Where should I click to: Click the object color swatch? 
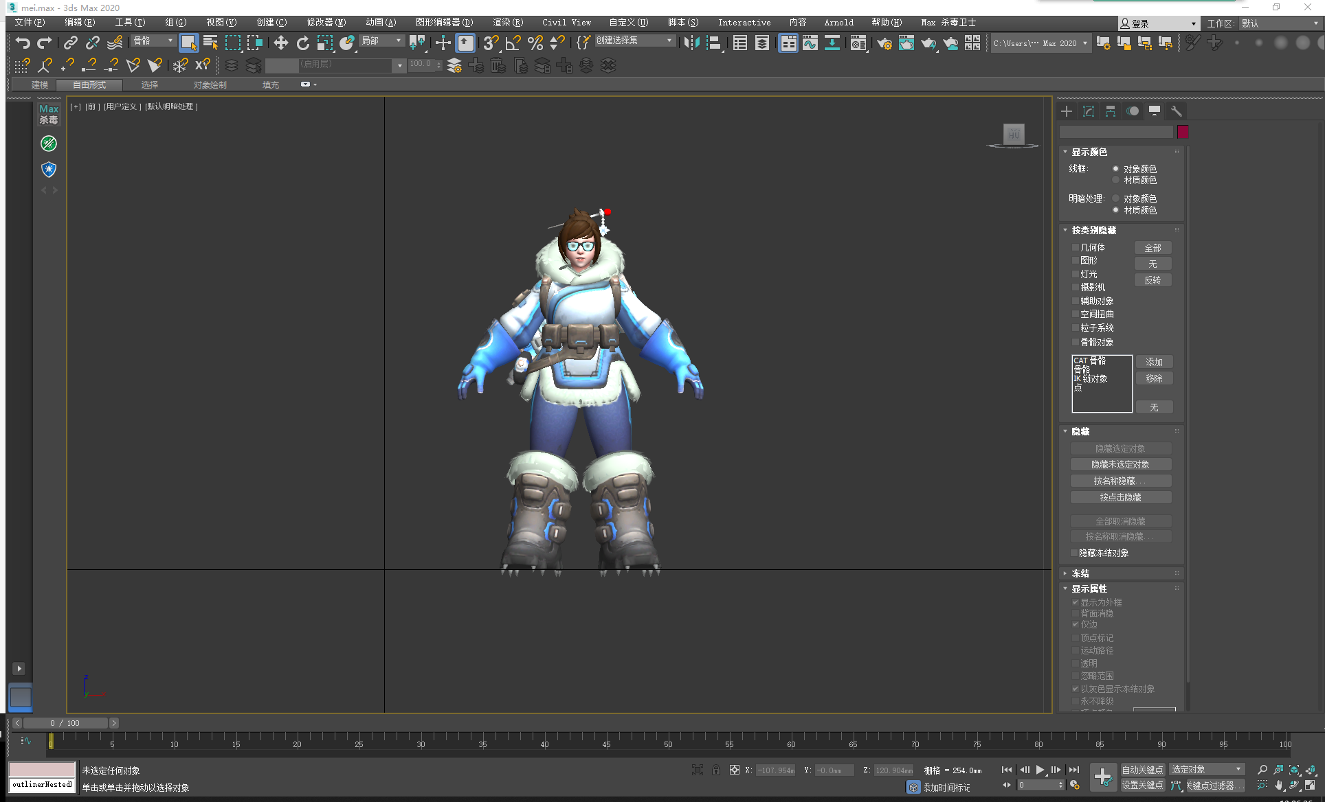[1183, 132]
